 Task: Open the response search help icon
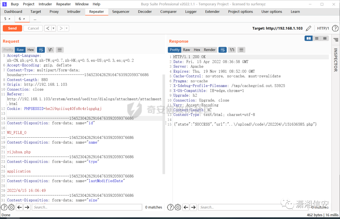click(x=170, y=207)
